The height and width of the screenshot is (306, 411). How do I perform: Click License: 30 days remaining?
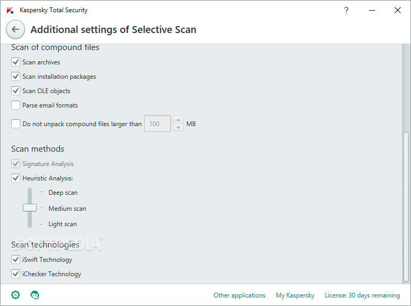point(362,295)
